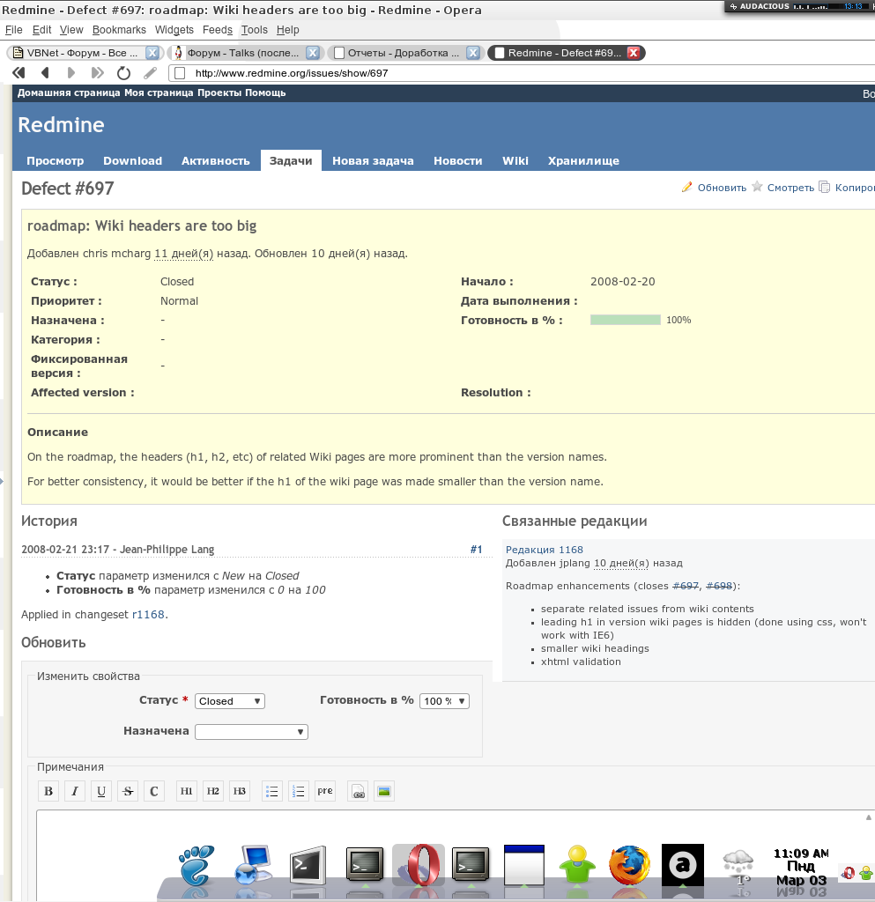Click Opera fast forward button

pos(97,73)
